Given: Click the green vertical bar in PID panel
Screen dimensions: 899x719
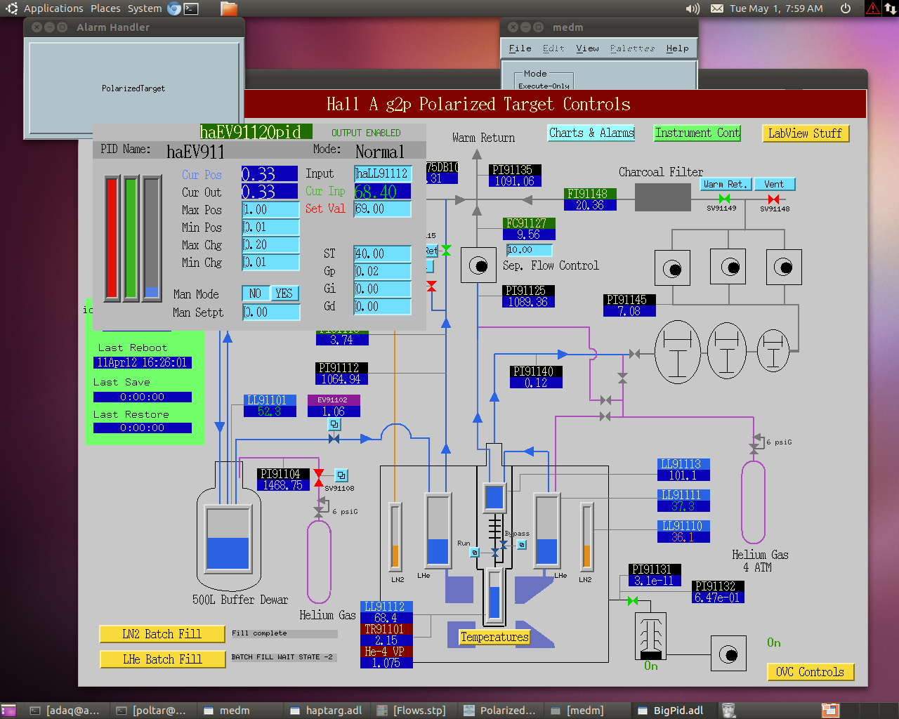Looking at the screenshot, I should coord(131,239).
